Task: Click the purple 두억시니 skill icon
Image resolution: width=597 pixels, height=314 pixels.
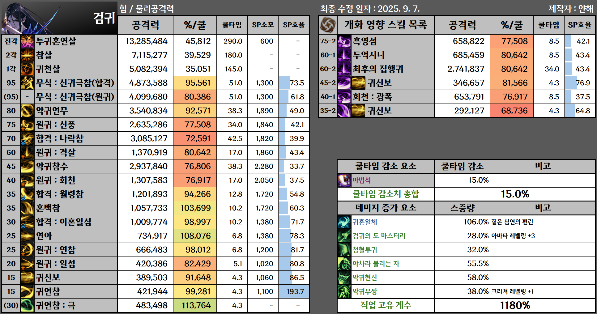Action: [x=344, y=55]
